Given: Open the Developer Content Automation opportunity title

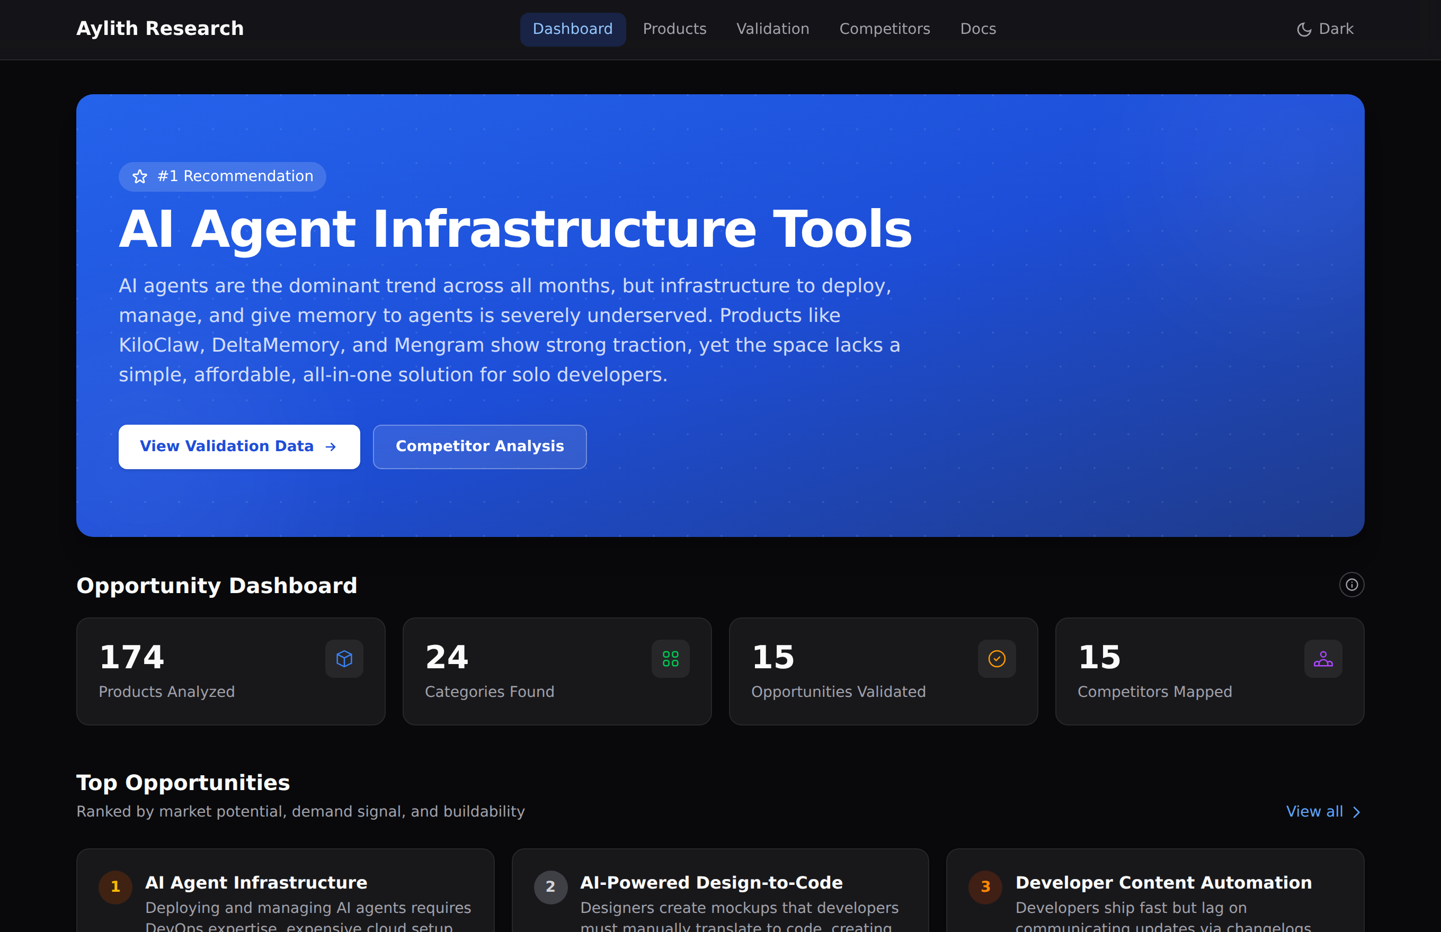Looking at the screenshot, I should [x=1164, y=883].
